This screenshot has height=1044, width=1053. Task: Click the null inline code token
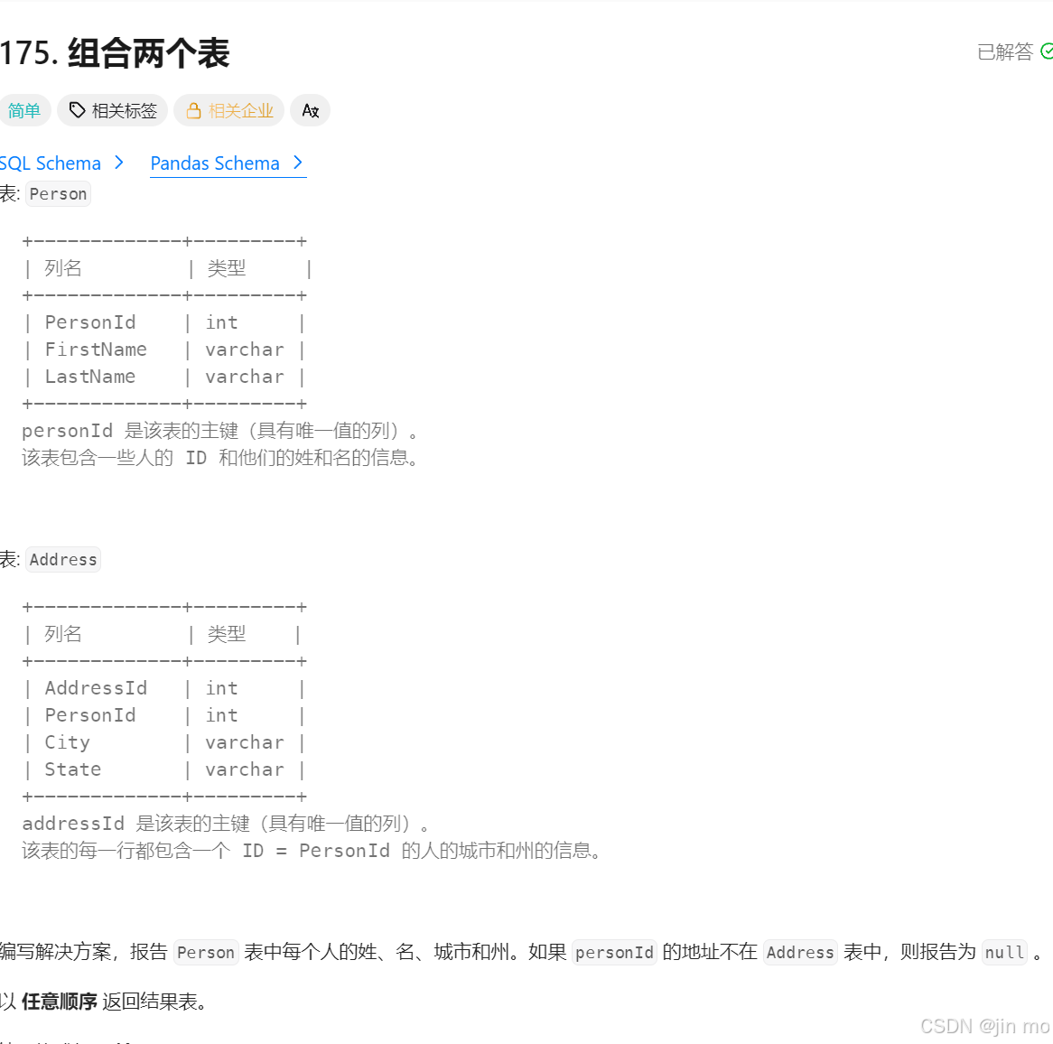coord(1003,952)
